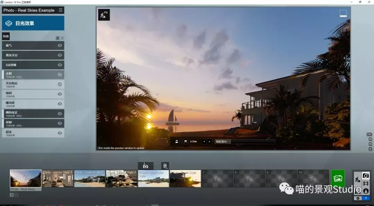Image resolution: width=374 pixels, height=206 pixels.
Task: Select the 反射 effect row
Action: [x=33, y=123]
